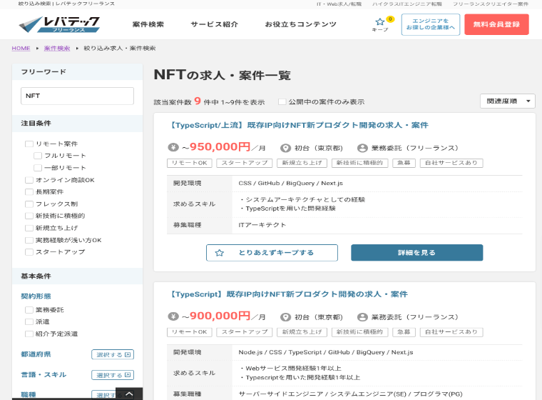Check the リモート案件 checkbox
Image resolution: width=542 pixels, height=400 pixels.
coord(29,144)
